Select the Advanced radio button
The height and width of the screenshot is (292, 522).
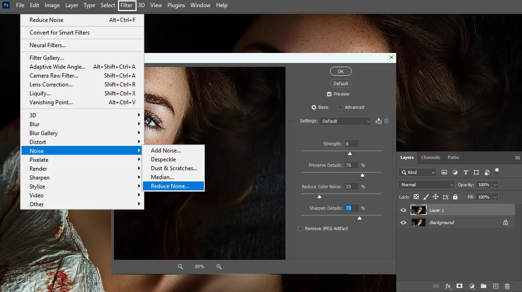[340, 107]
